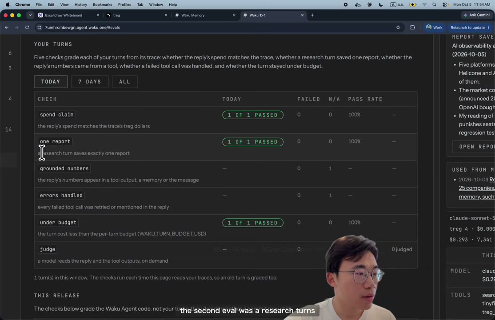Open Spotlight search in the menu bar
495x320 pixels.
[x=435, y=5]
